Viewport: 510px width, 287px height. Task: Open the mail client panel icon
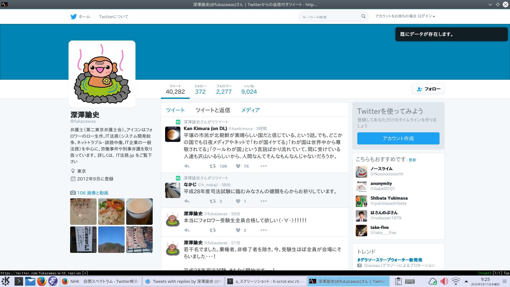pos(30,281)
